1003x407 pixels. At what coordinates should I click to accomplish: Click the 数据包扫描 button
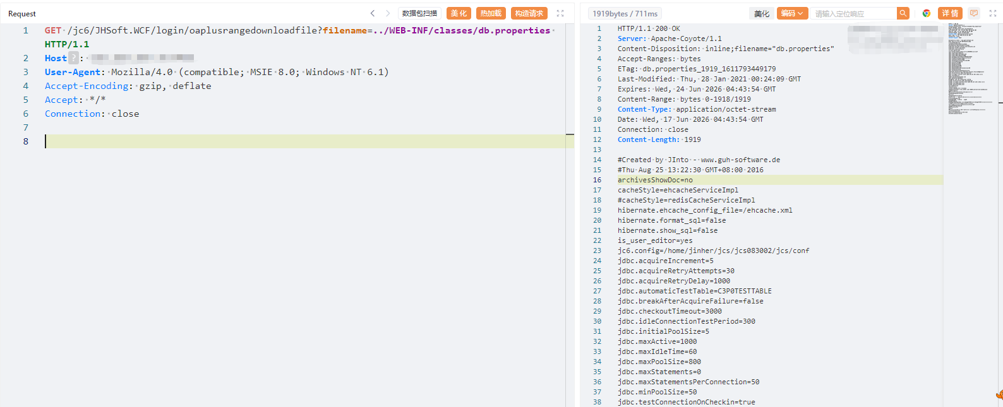pos(419,13)
